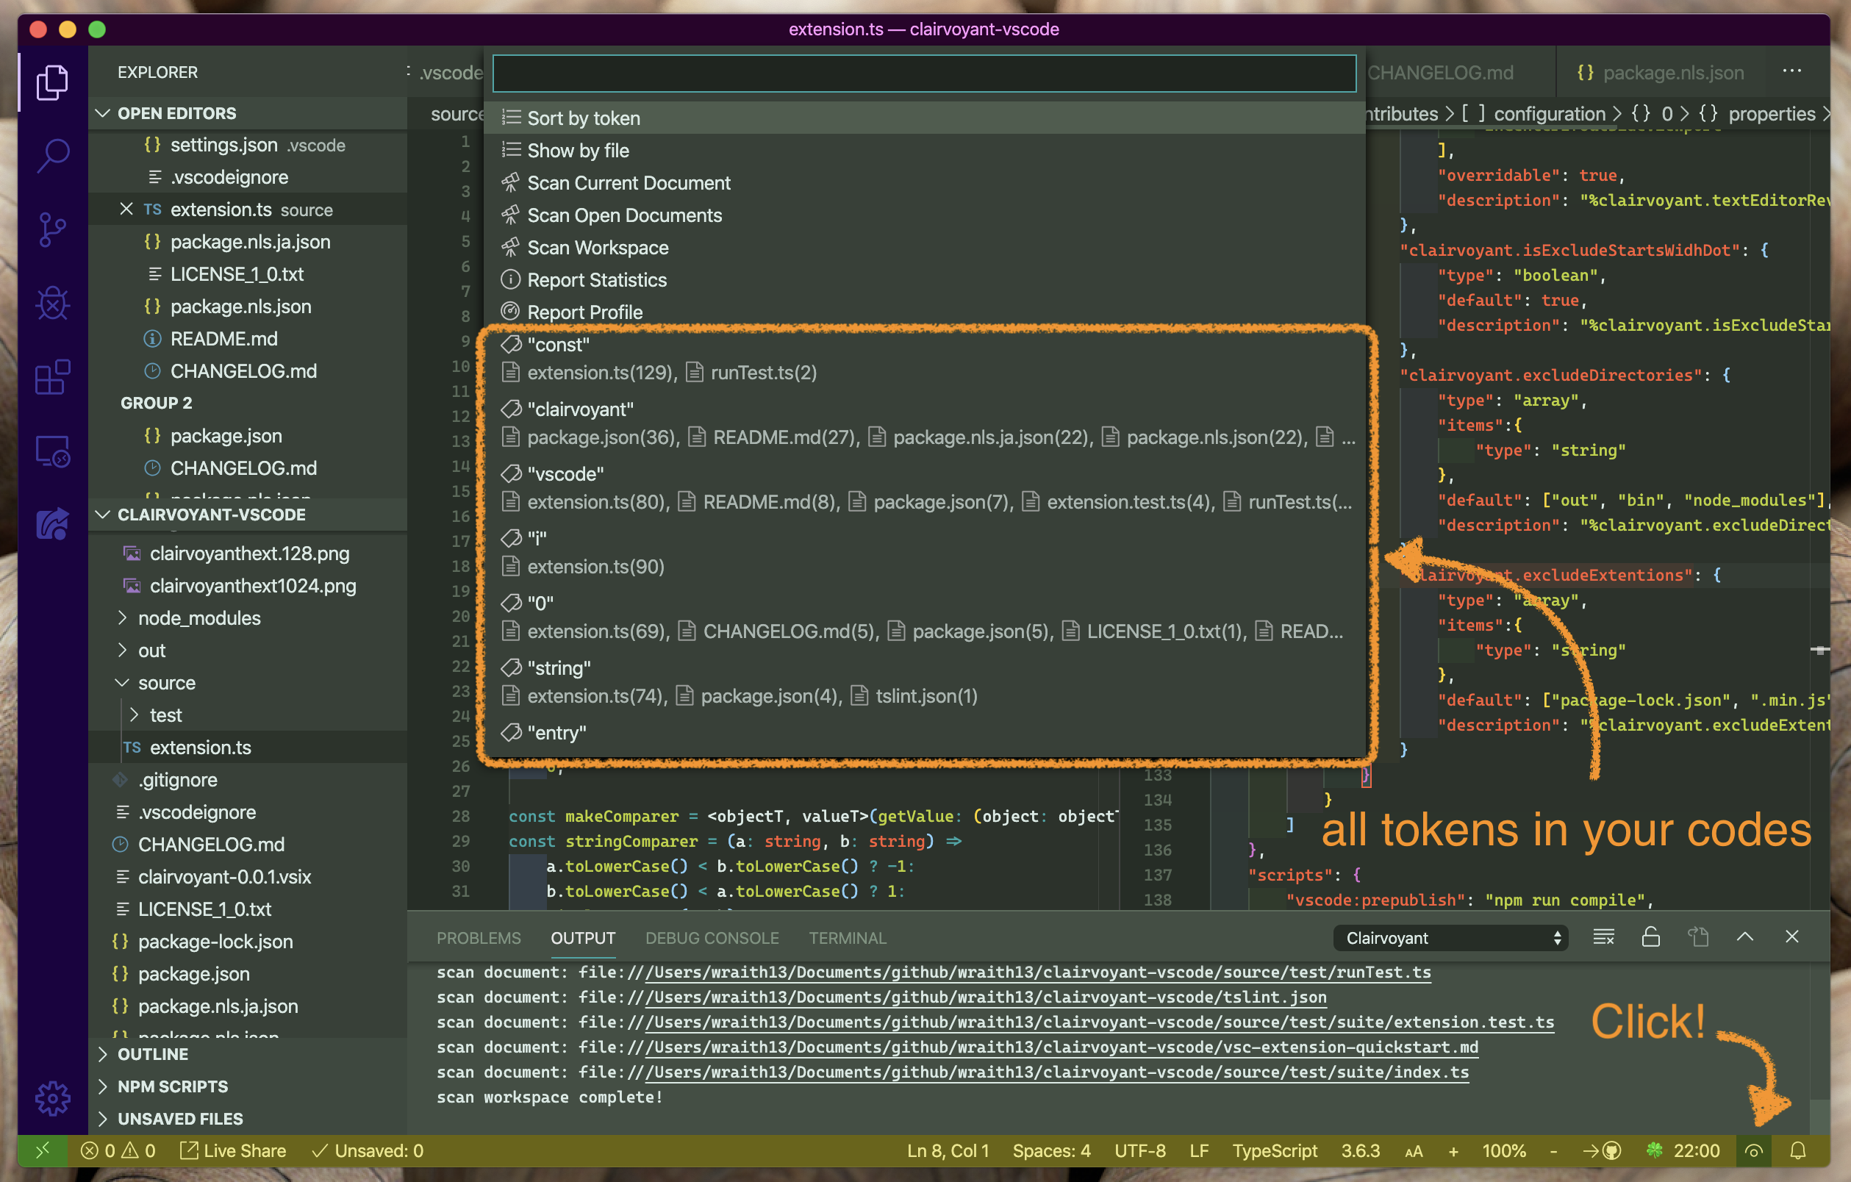
Task: Click the Clairvoyant eye icon in status bar
Action: pyautogui.click(x=1753, y=1150)
